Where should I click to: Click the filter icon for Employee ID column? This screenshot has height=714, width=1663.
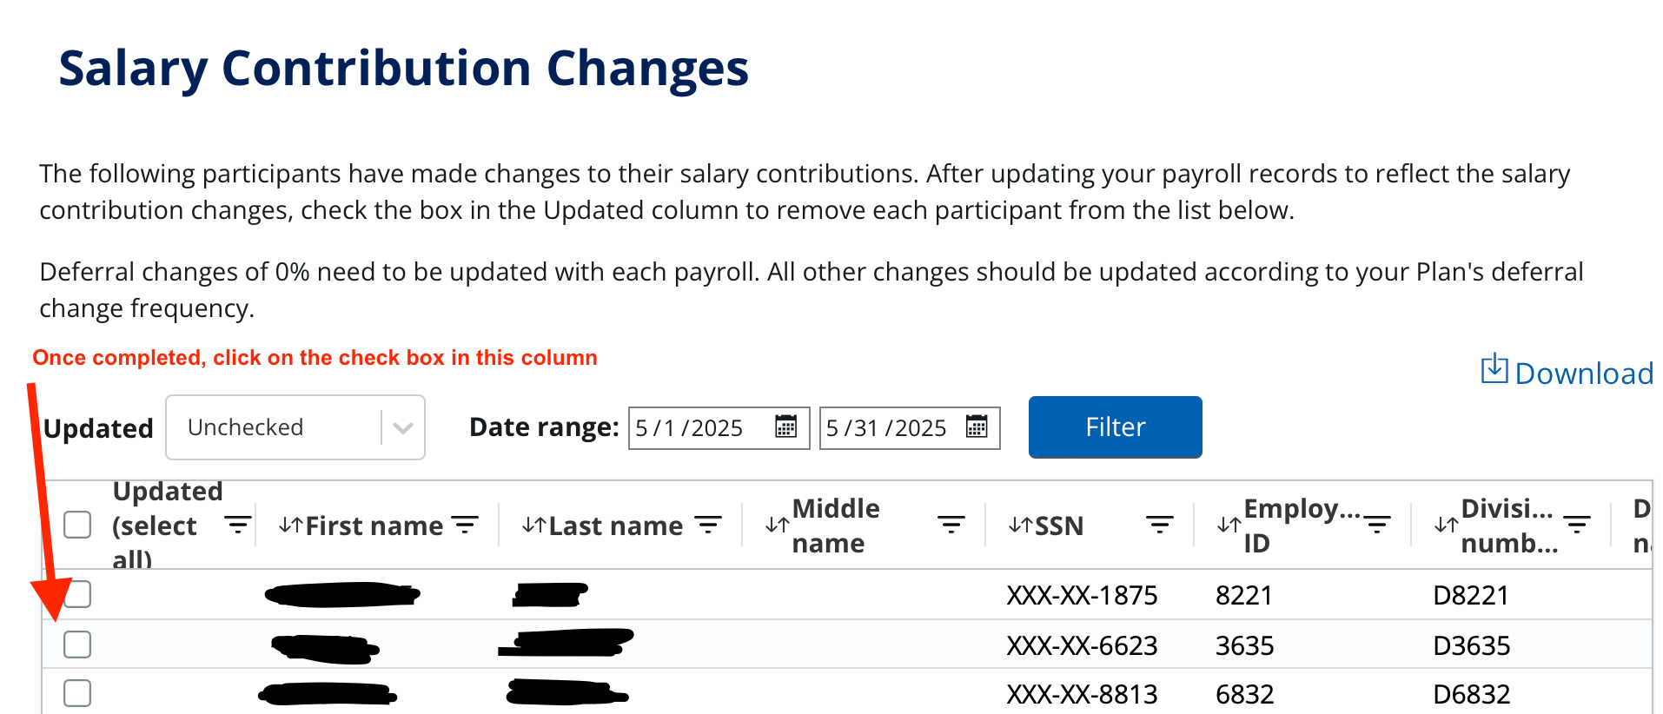(1377, 525)
